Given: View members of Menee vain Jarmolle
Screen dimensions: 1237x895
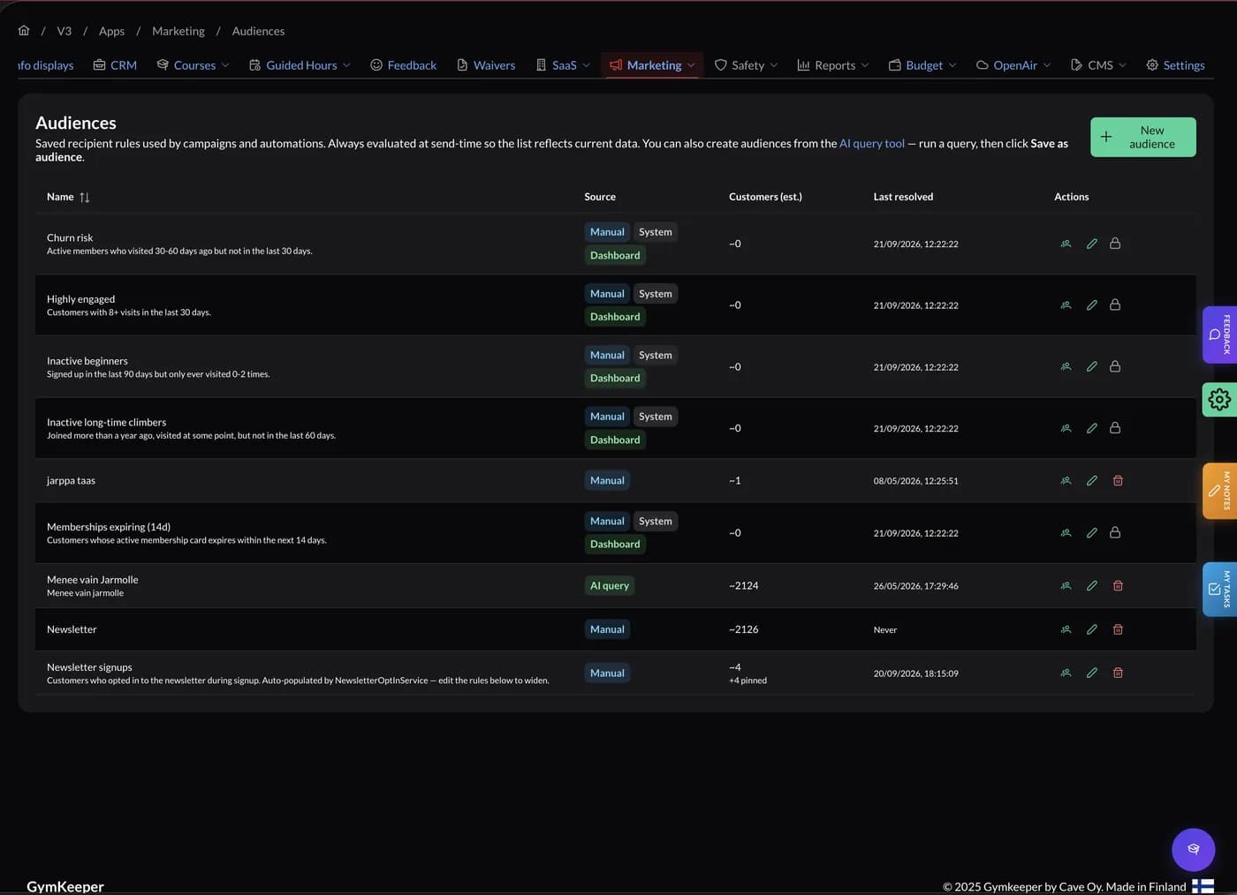Looking at the screenshot, I should [1066, 586].
